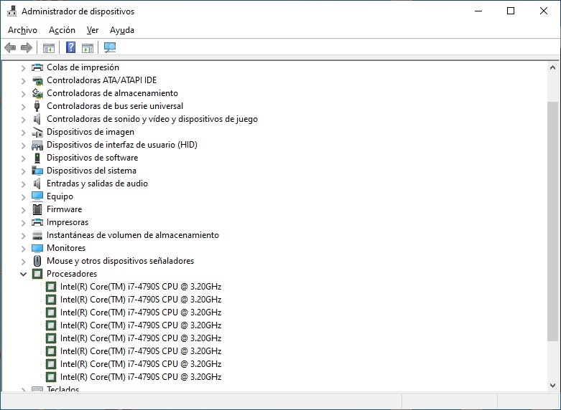Click the forward arrow toolbar button
Image resolution: width=561 pixels, height=410 pixels.
click(27, 48)
